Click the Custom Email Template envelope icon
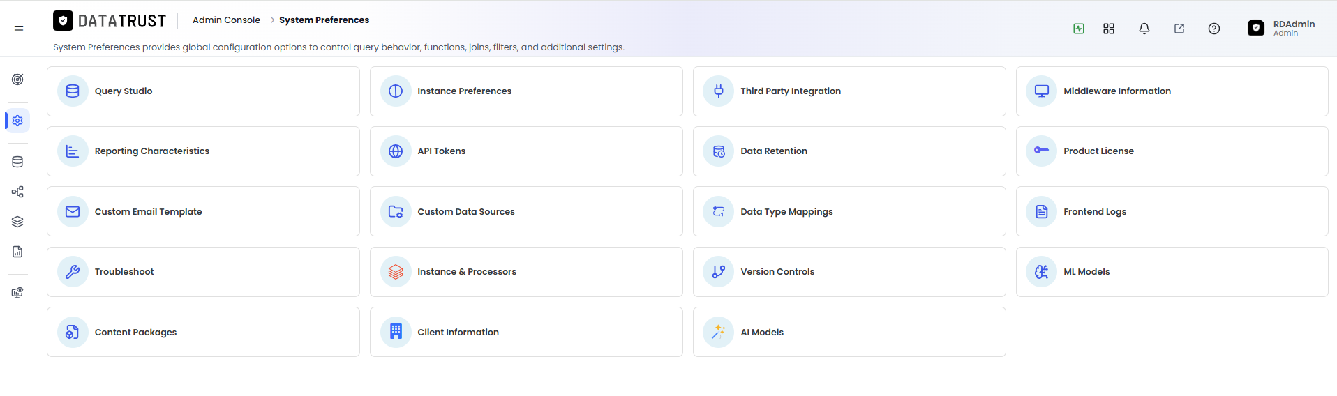 click(x=73, y=212)
